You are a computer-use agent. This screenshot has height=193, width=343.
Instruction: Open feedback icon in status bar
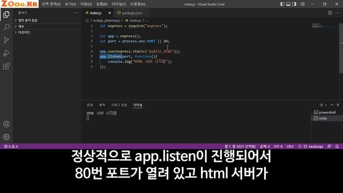(329, 146)
